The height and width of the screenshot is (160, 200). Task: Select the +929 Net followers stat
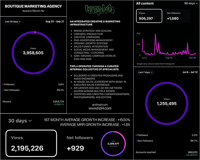point(80,143)
